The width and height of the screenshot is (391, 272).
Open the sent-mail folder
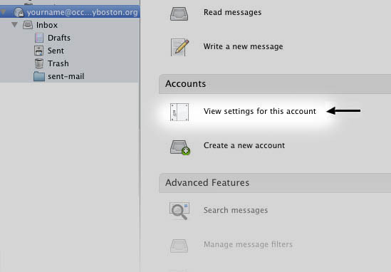pos(66,76)
